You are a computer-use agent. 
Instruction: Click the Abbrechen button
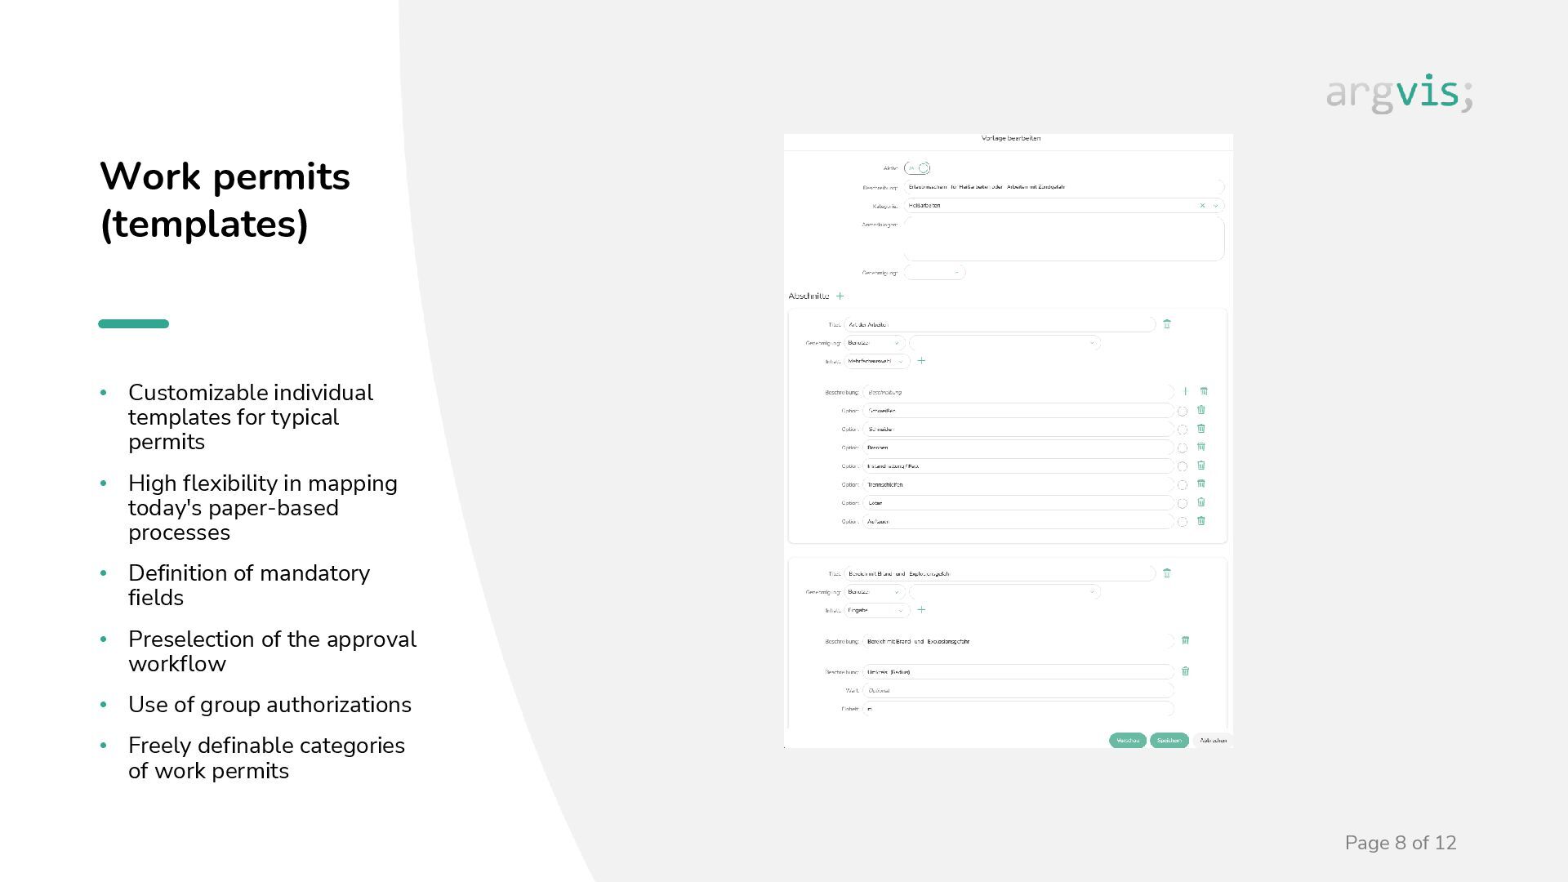tap(1213, 741)
